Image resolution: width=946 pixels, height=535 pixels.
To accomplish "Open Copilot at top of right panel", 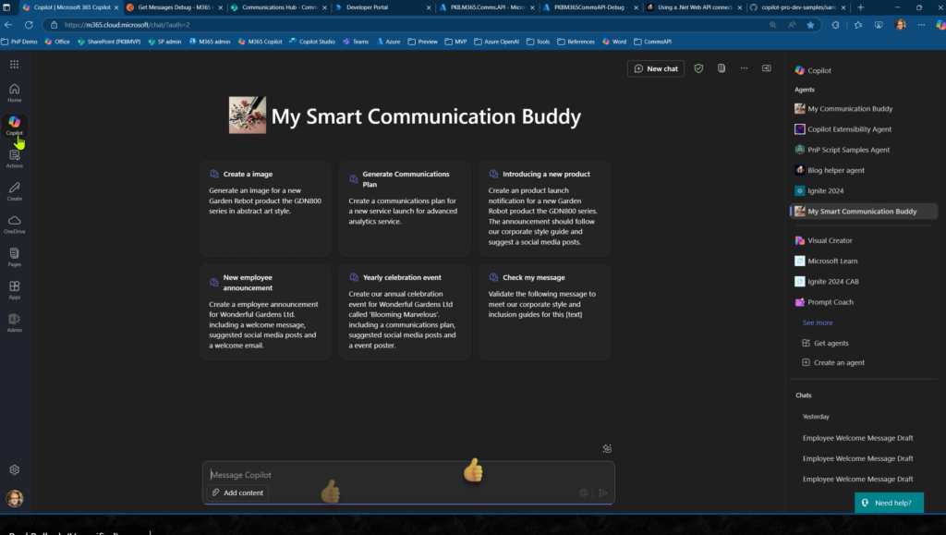I will (813, 70).
